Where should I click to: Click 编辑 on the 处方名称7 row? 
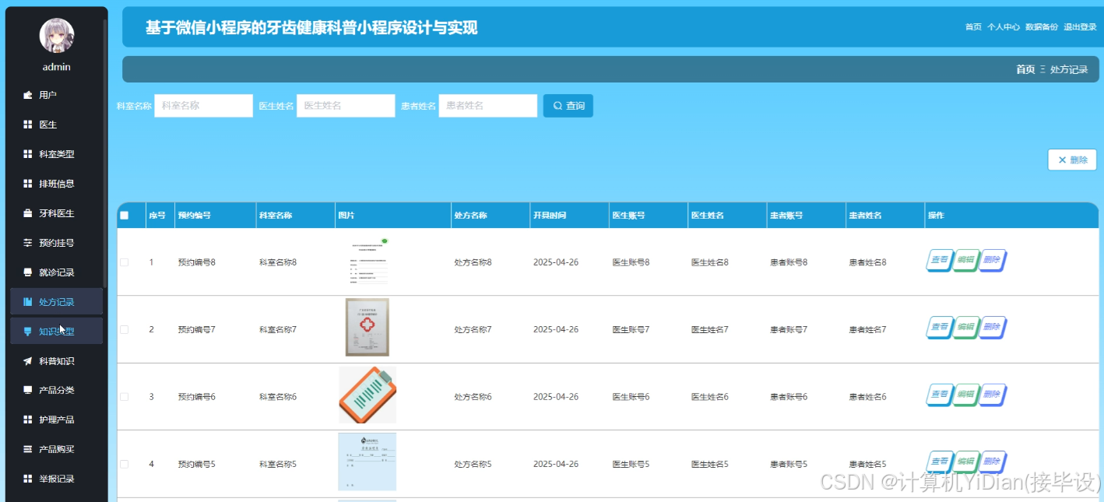965,328
